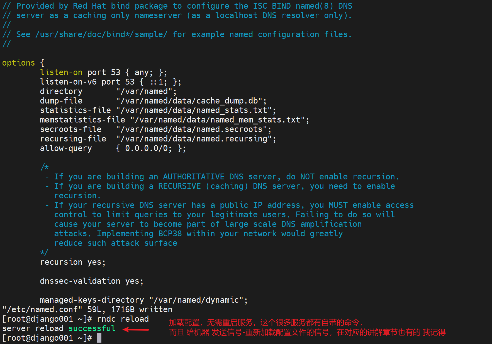
Task: Click the word 'options' keyword
Action: tap(18, 63)
